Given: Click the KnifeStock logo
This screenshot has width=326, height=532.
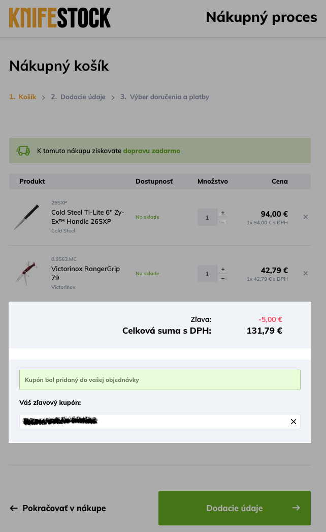Looking at the screenshot, I should [x=59, y=18].
